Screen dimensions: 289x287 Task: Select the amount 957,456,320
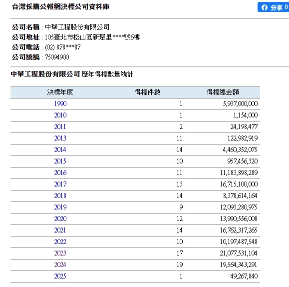coord(243,161)
